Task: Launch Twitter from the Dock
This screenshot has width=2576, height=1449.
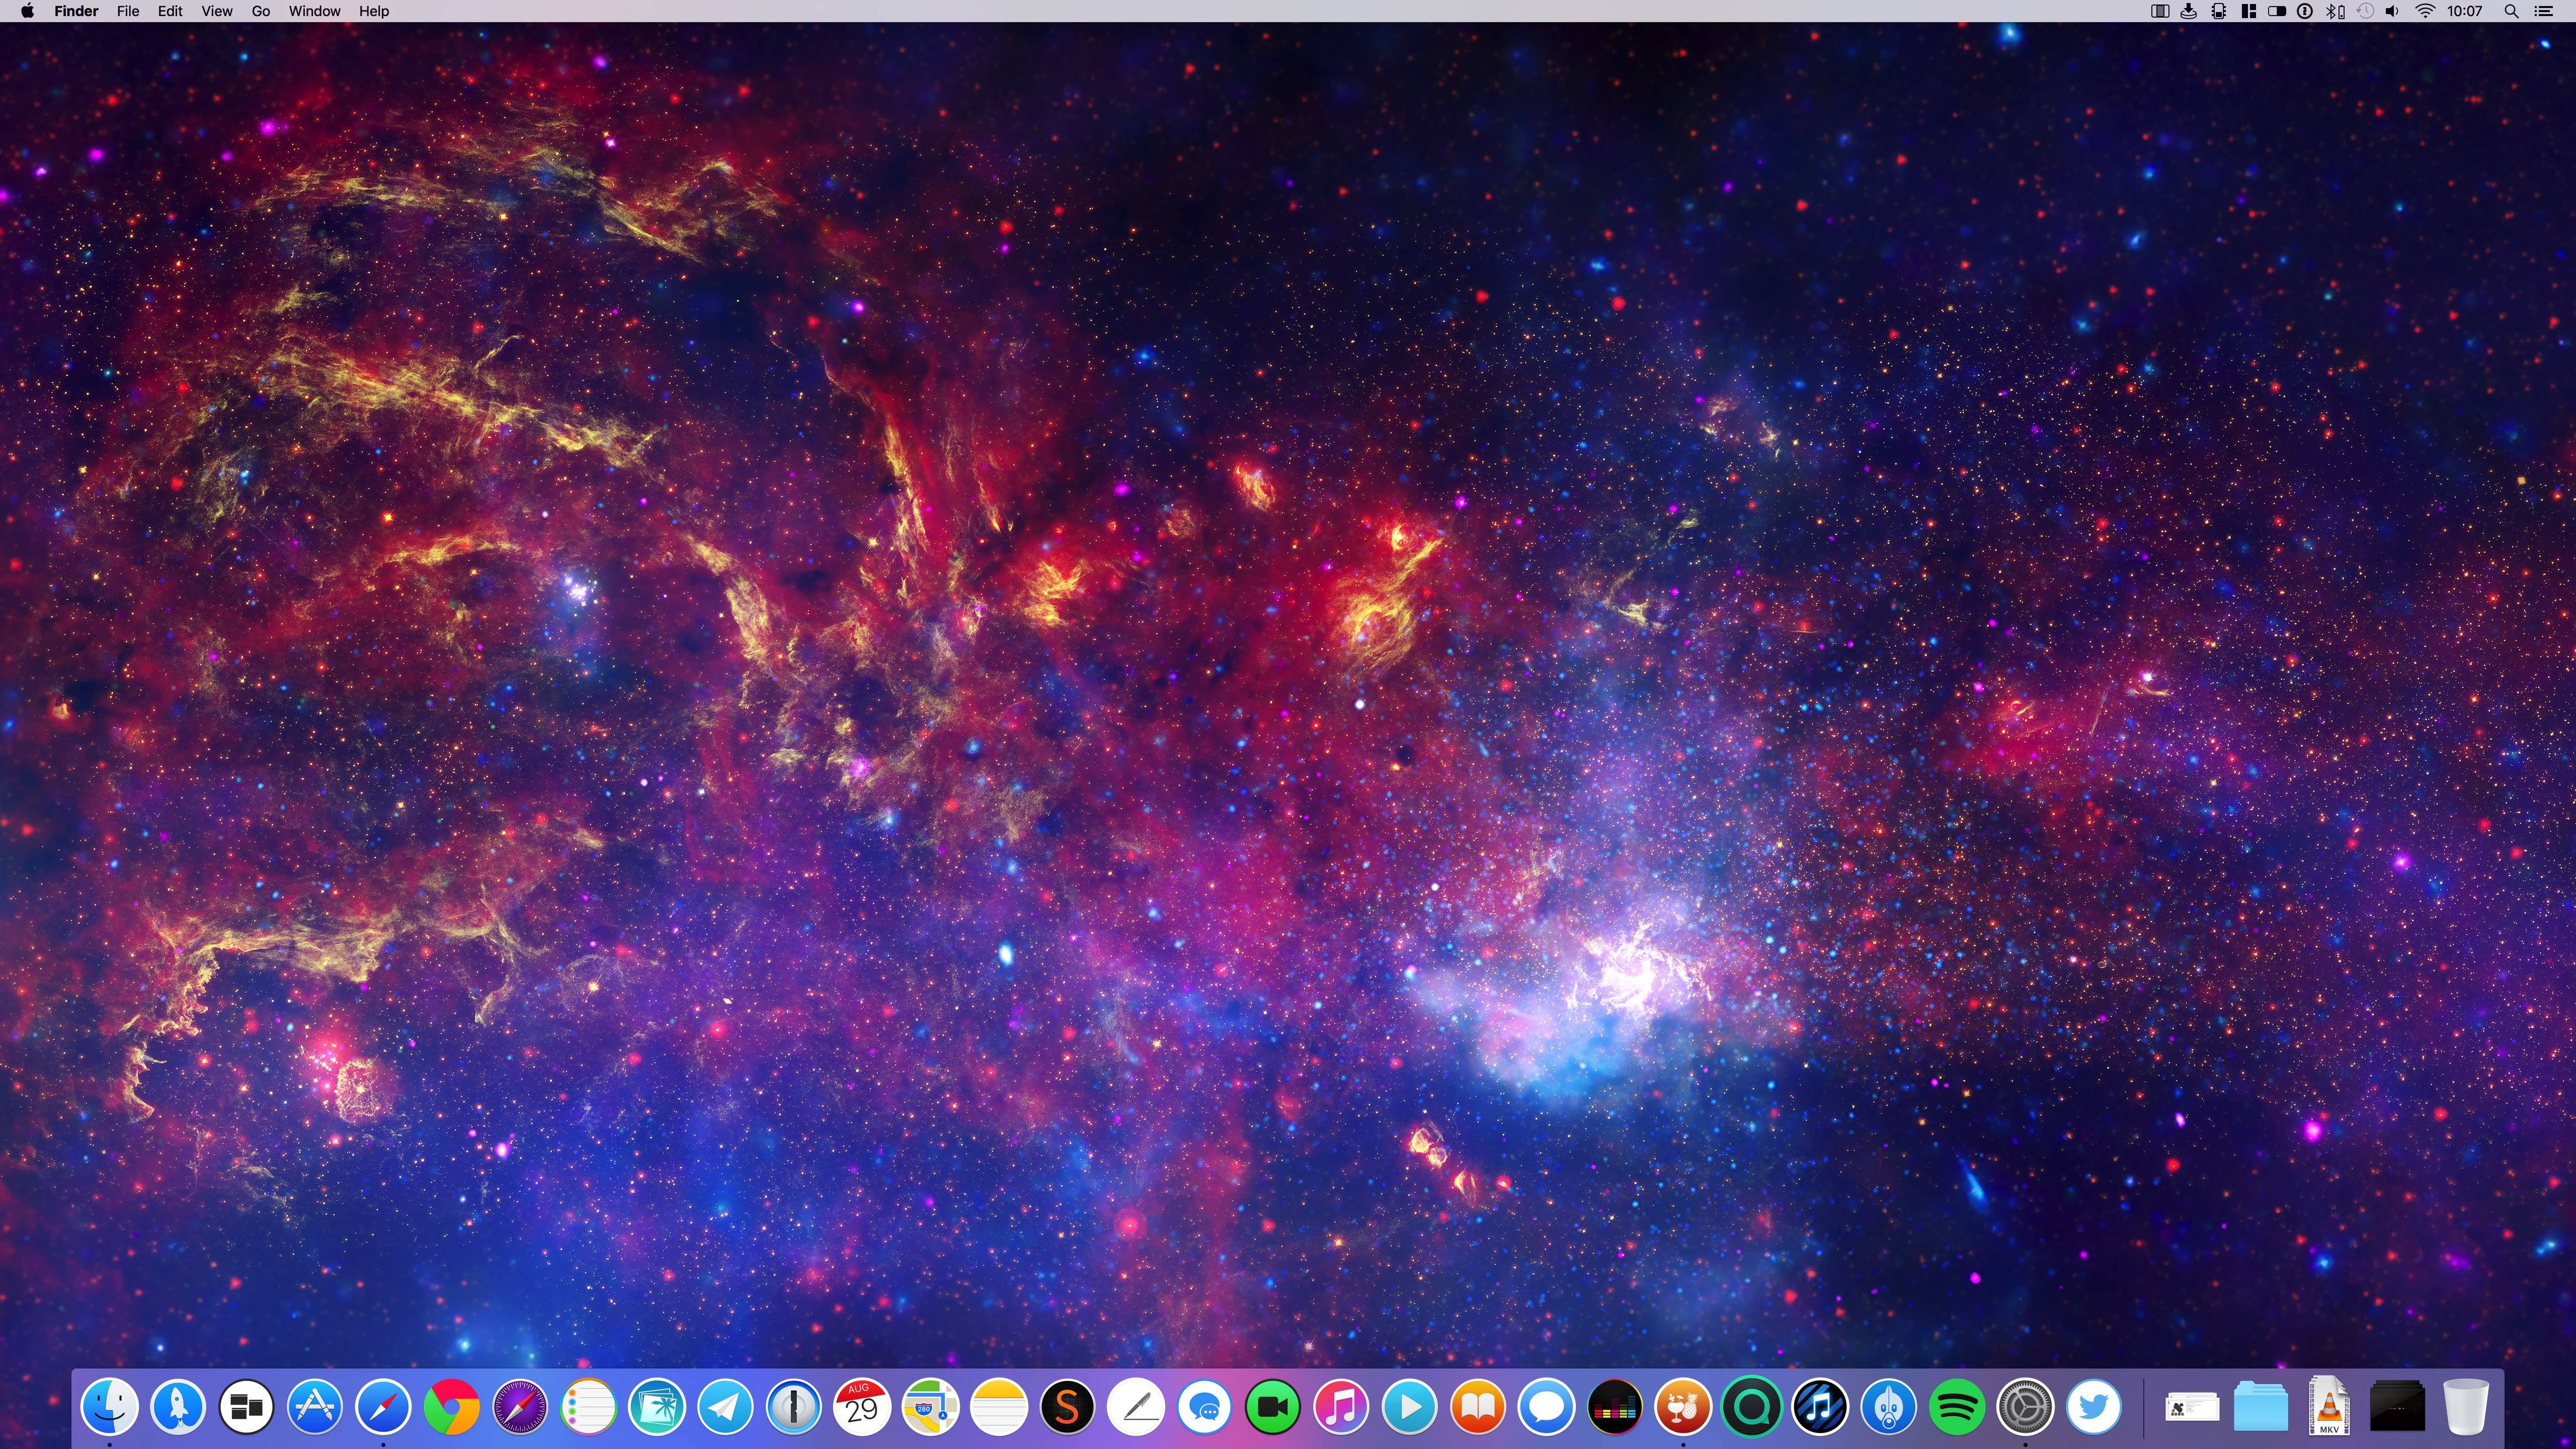Action: coord(2094,1407)
